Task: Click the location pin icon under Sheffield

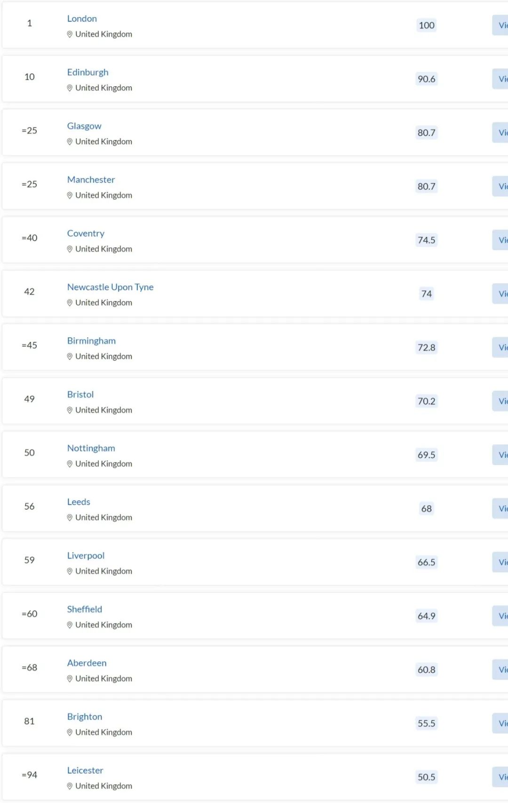Action: click(70, 625)
